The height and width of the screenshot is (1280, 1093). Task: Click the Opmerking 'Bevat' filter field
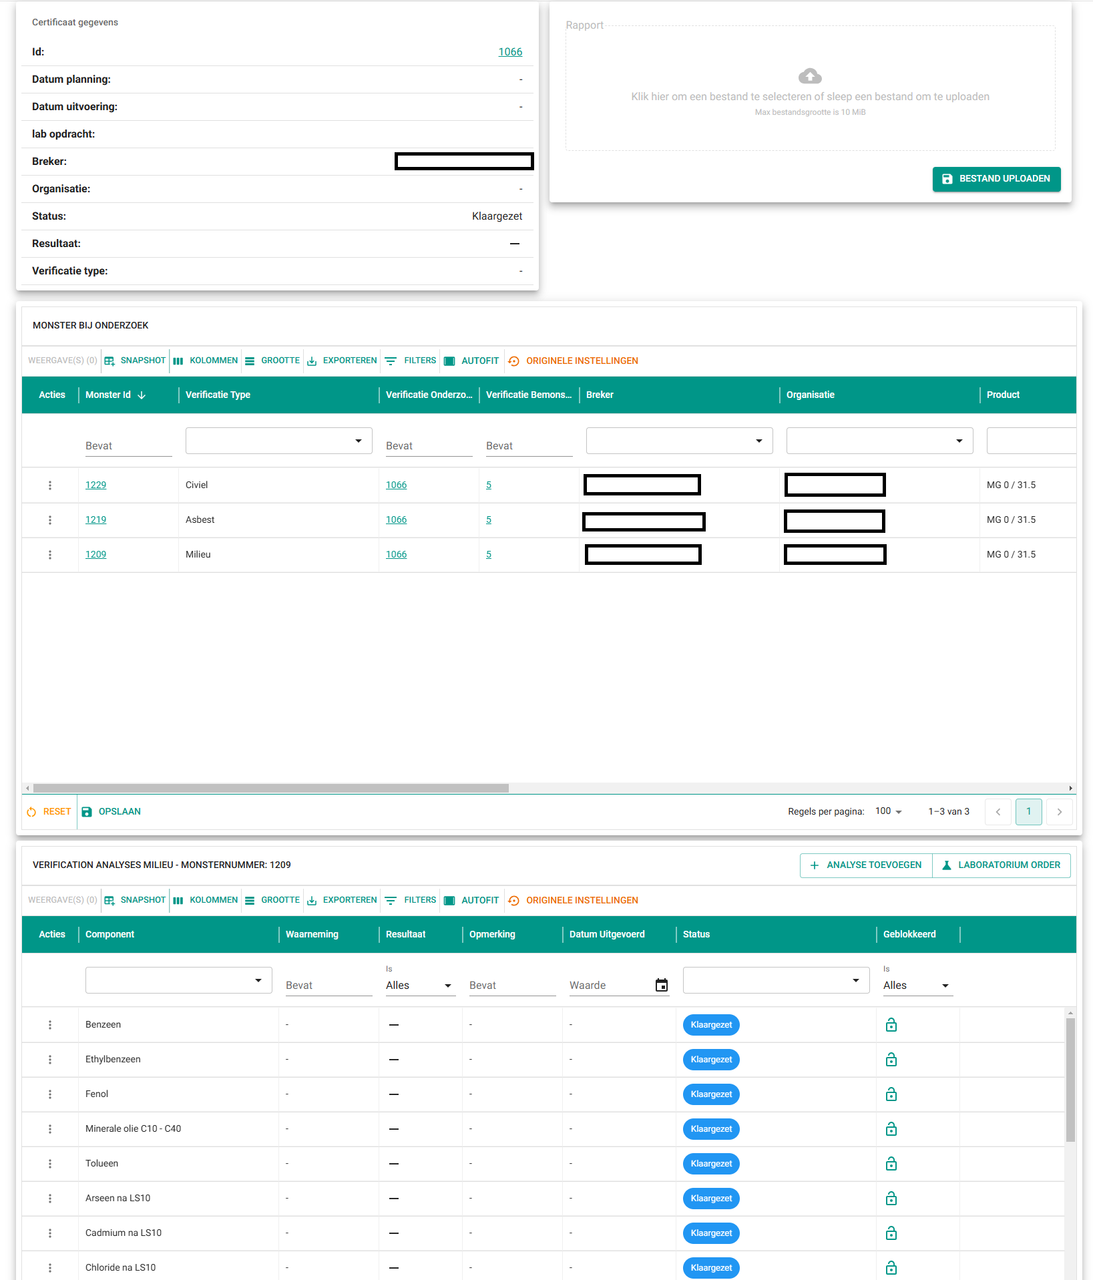click(513, 986)
